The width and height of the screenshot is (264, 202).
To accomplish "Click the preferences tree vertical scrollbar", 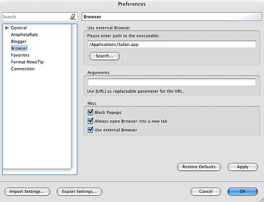I will point(74,97).
